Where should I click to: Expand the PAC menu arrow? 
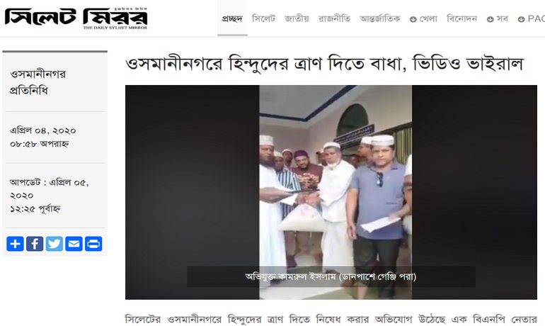(x=521, y=19)
